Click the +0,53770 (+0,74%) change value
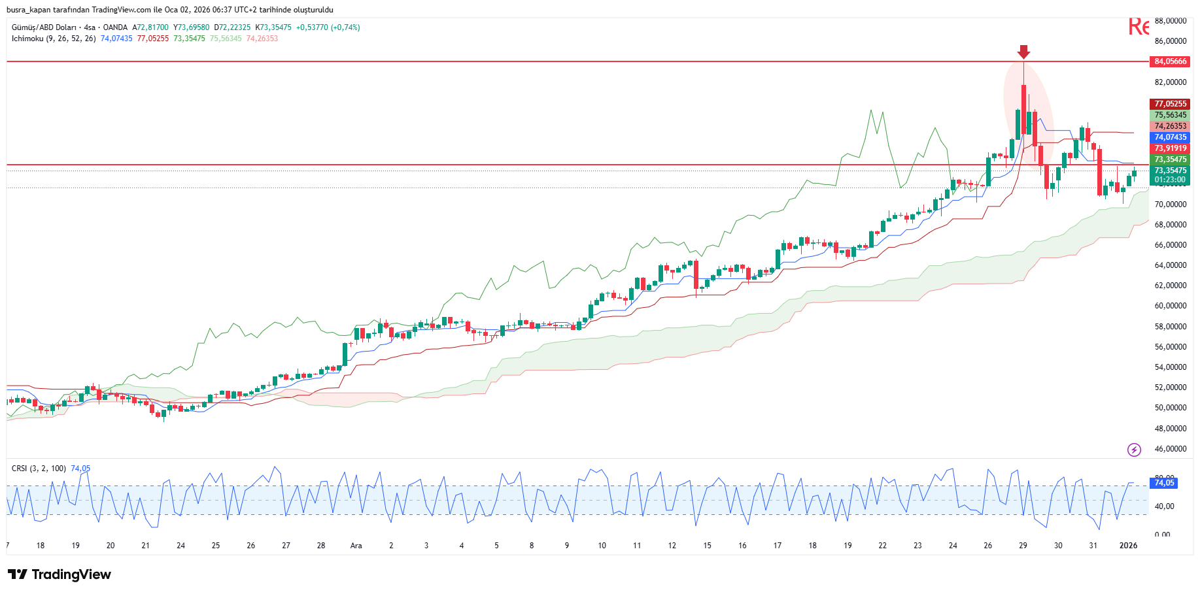 (328, 27)
